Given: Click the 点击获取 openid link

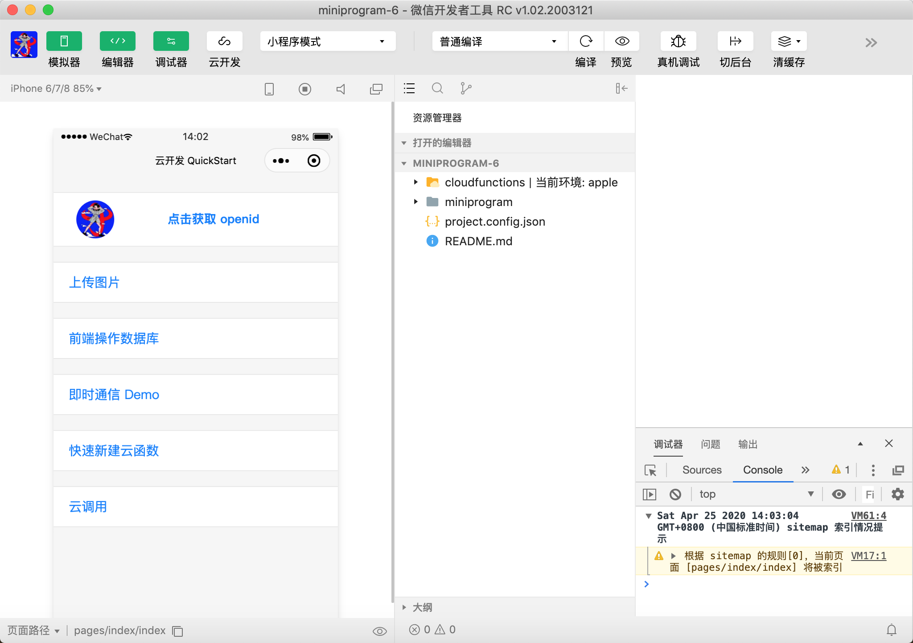Looking at the screenshot, I should pos(213,219).
